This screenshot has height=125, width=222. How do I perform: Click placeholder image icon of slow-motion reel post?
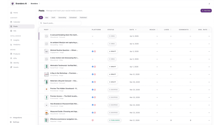[46, 59]
